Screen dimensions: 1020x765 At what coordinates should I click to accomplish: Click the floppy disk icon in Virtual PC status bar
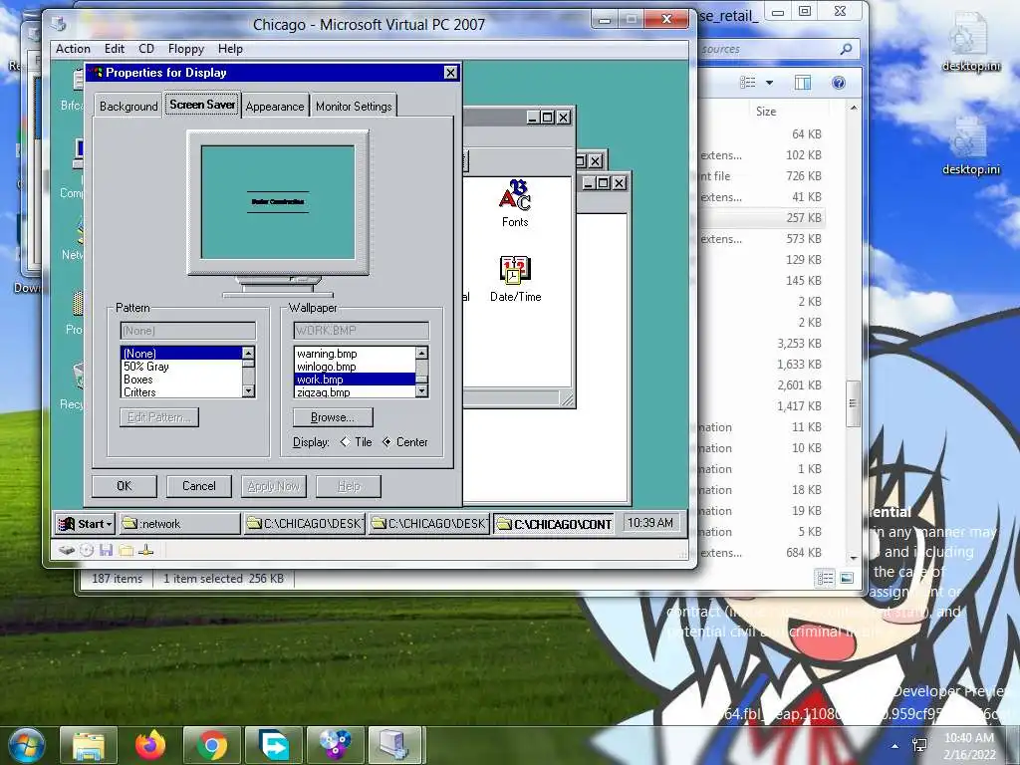coord(106,550)
